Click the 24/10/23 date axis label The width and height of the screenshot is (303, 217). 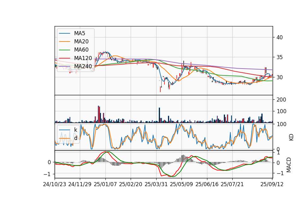click(55, 184)
